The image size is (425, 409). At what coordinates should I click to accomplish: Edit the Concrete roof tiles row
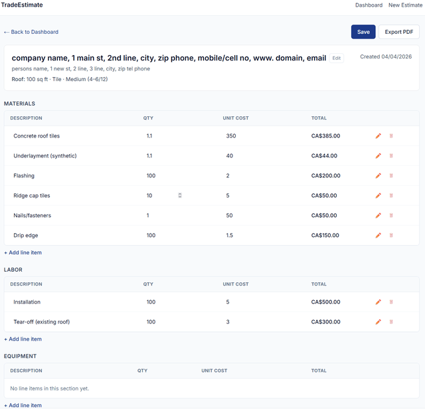pyautogui.click(x=378, y=136)
